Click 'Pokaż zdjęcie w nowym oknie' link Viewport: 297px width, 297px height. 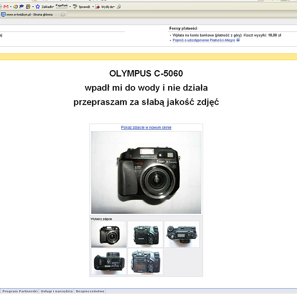[146, 127]
